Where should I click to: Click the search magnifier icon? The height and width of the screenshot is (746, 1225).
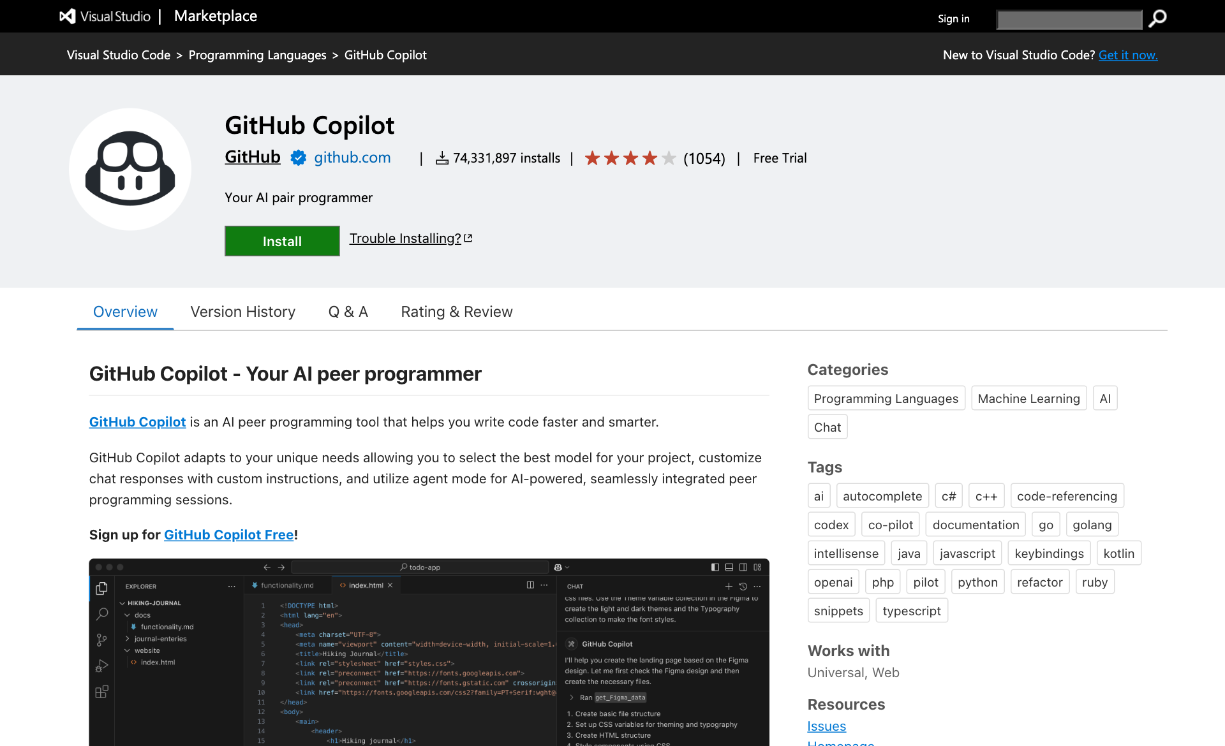coord(1157,18)
